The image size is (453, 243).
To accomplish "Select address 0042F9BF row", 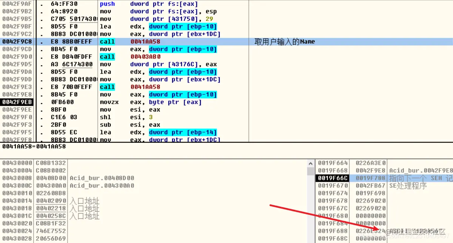I will (x=17, y=26).
